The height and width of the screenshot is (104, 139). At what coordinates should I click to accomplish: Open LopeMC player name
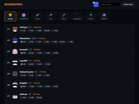23,61
